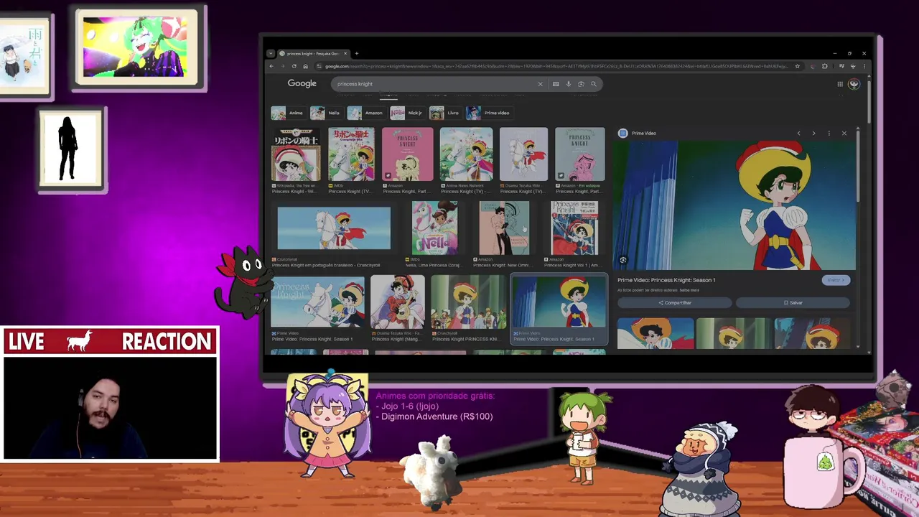Open the Crunchyroll PRINCESS KNIGHT crowd thumbnail
Screen dimensions: 919x517
pos(467,302)
